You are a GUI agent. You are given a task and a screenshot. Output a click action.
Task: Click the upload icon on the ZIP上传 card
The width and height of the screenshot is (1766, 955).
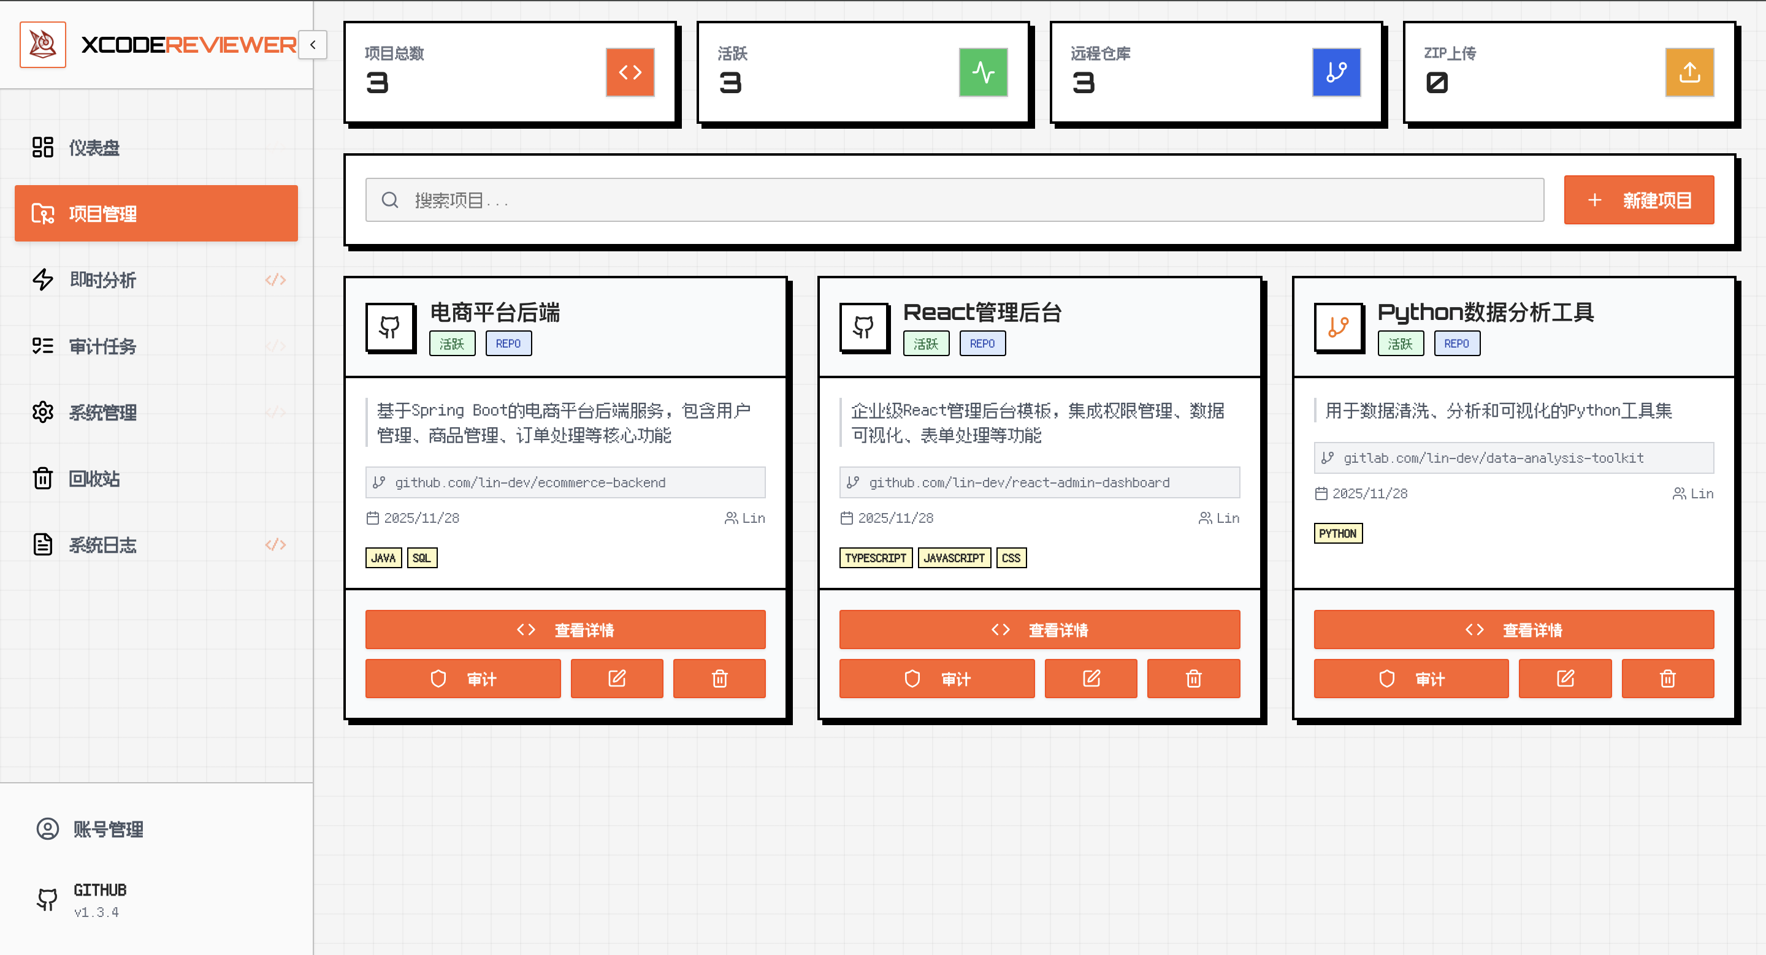tap(1689, 72)
